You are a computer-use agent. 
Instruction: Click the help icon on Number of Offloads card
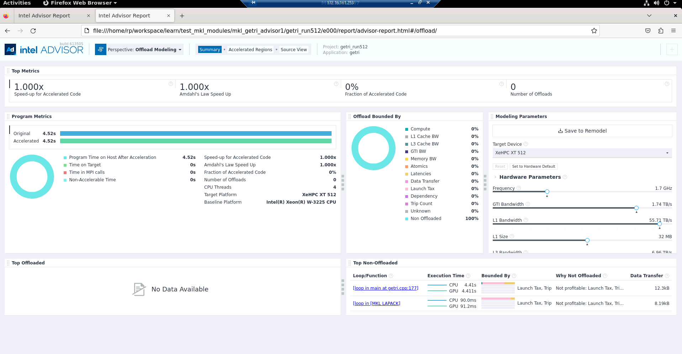[x=667, y=84]
